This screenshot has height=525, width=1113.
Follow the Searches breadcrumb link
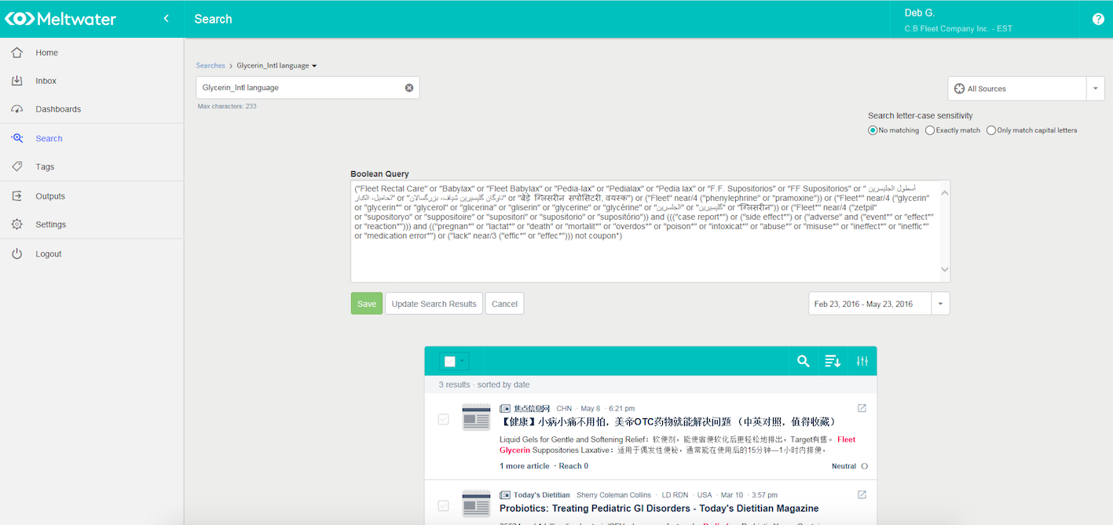click(x=211, y=66)
